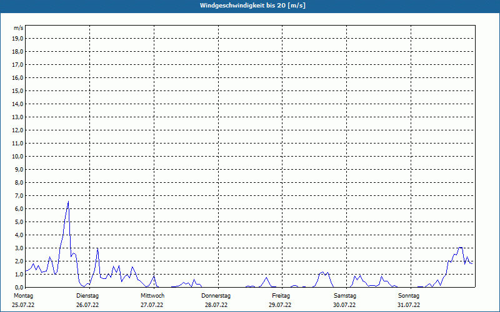Select the 5,0 y-axis label
This screenshot has width=500, height=312.
(19, 222)
